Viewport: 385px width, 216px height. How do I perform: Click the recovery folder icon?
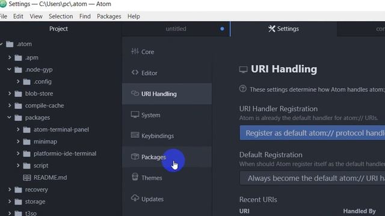tap(18, 190)
